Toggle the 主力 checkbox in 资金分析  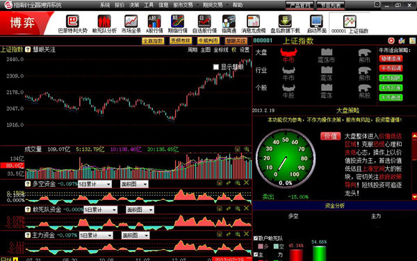256,254
